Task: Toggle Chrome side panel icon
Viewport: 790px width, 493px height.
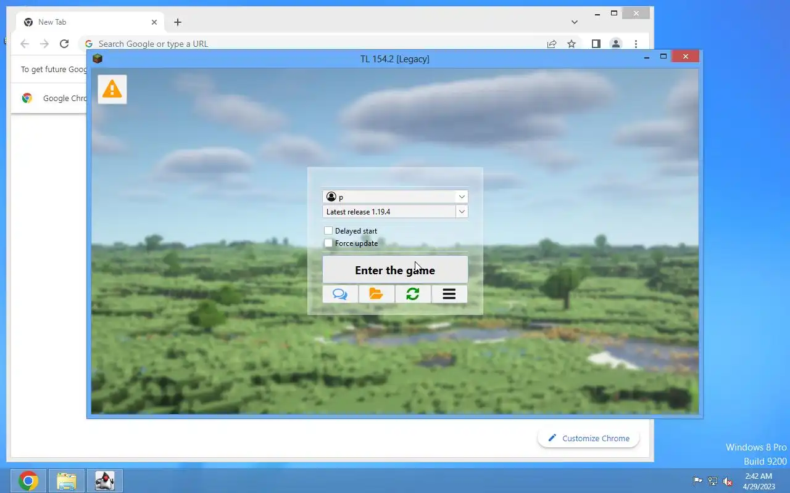Action: click(x=596, y=44)
